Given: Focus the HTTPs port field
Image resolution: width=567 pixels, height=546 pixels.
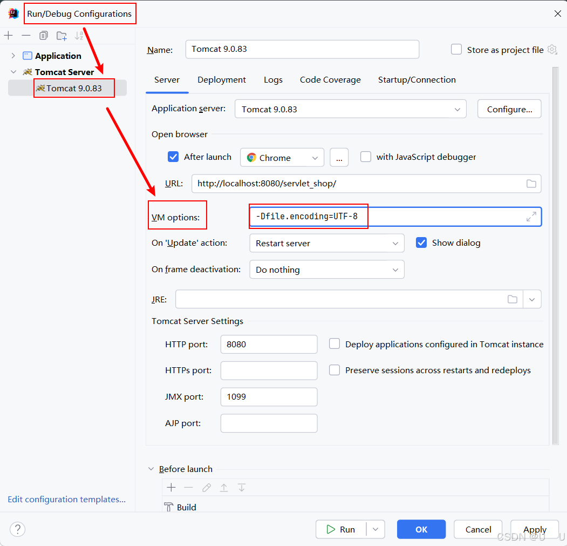Looking at the screenshot, I should point(269,370).
